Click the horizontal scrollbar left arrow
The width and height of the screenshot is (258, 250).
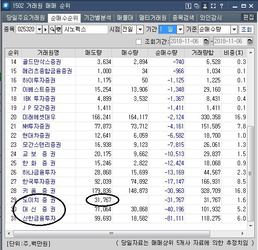(9, 233)
